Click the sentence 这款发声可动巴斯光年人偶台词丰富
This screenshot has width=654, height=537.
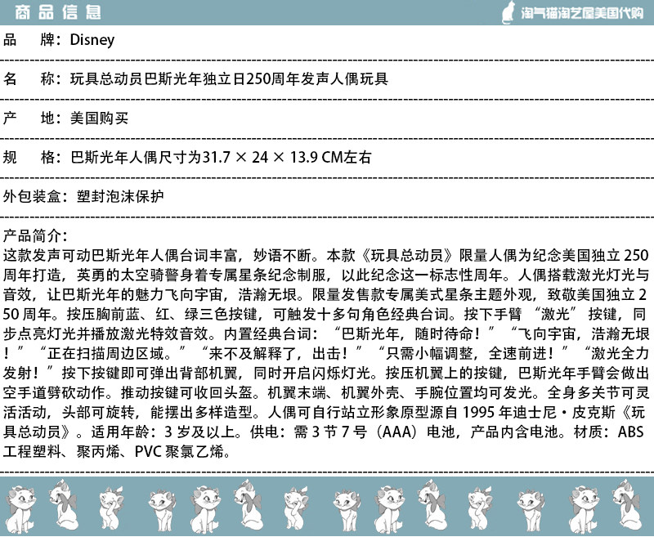[120, 255]
